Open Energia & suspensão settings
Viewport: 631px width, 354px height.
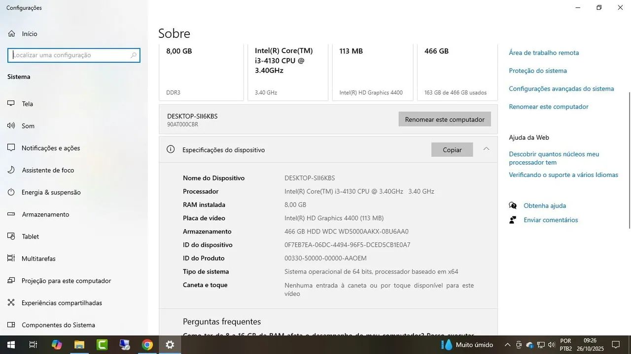[51, 192]
